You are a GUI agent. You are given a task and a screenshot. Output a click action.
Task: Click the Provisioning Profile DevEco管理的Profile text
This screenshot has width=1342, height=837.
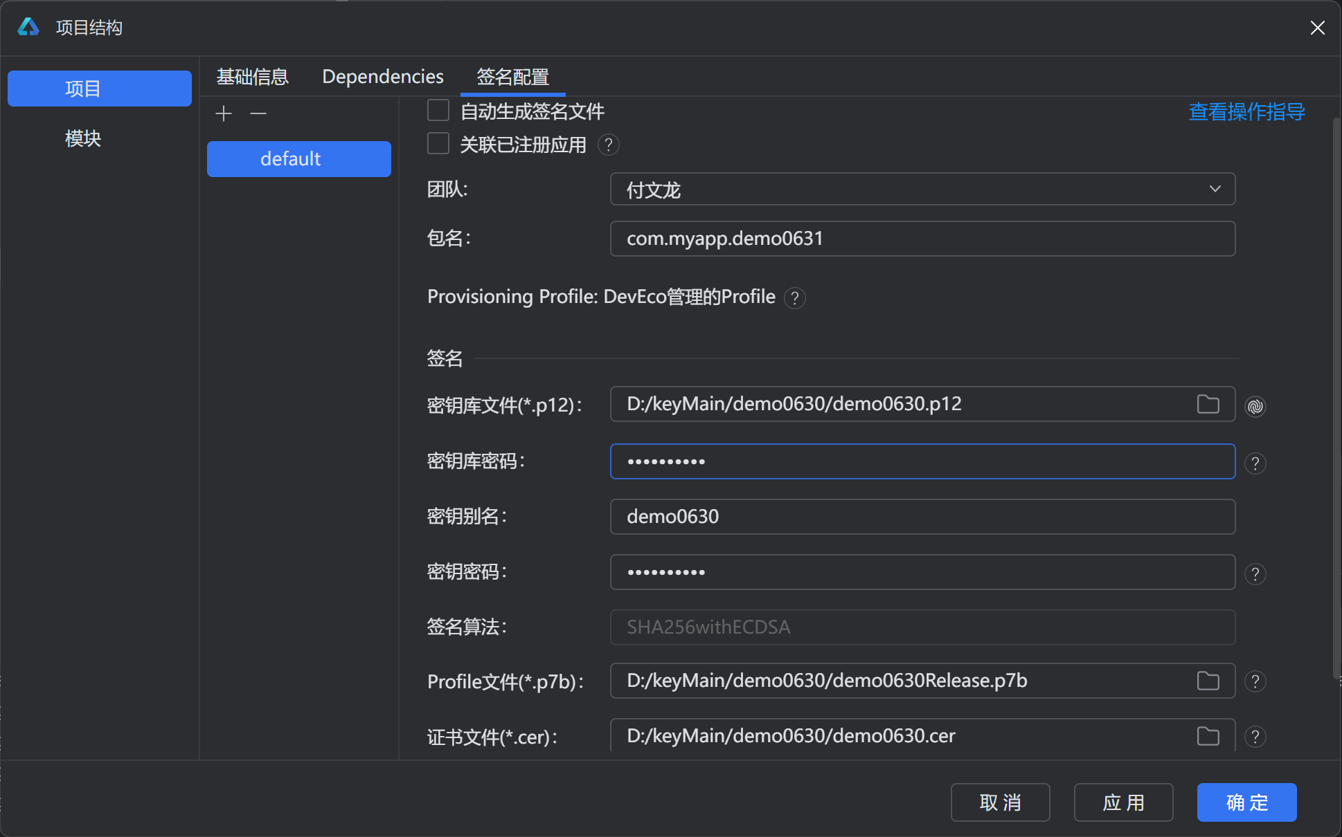point(601,297)
